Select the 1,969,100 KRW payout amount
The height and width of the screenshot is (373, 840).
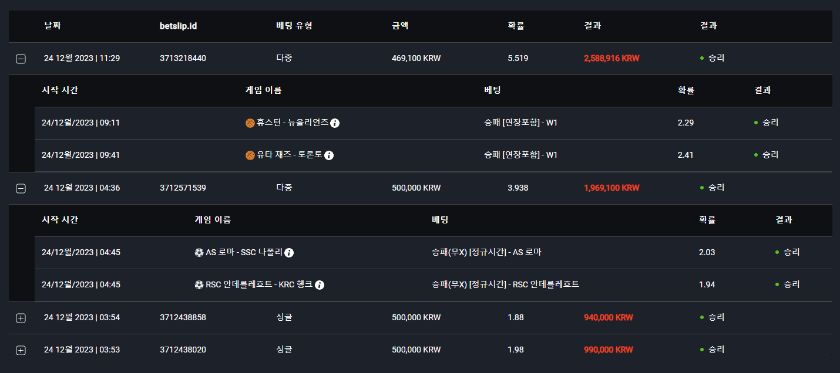click(611, 188)
